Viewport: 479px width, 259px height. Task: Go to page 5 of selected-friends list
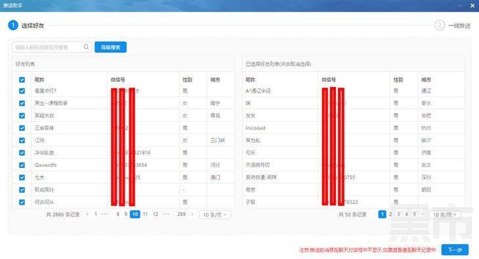point(415,215)
